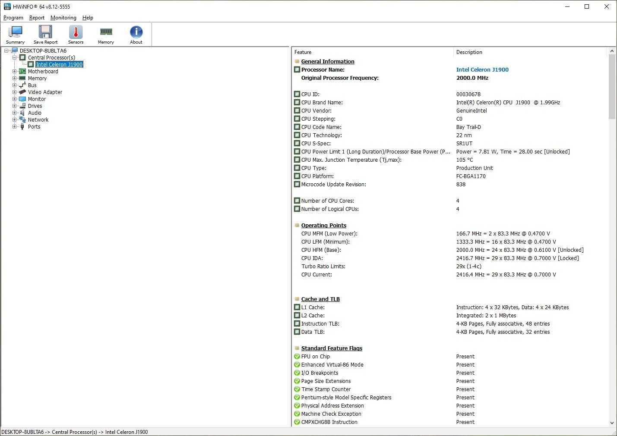Click the Feature column header
The image size is (617, 436).
[373, 52]
